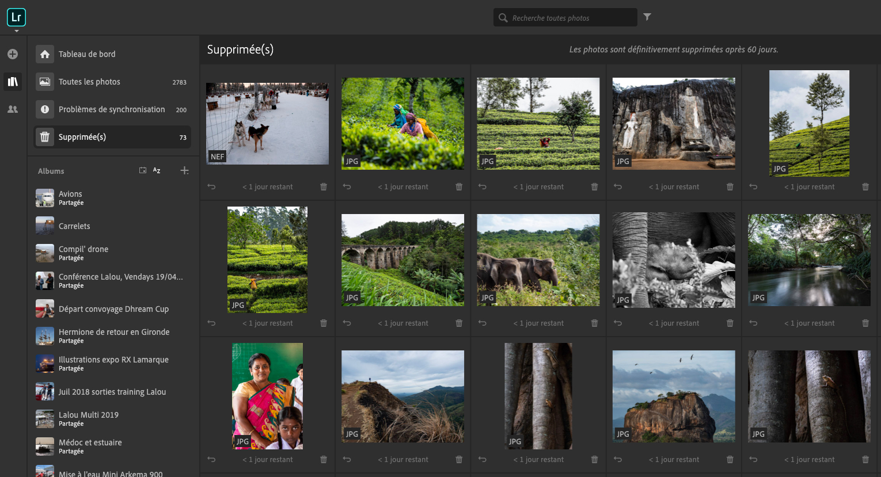Delete the black and white elephant photo
881x477 pixels.
tap(730, 323)
